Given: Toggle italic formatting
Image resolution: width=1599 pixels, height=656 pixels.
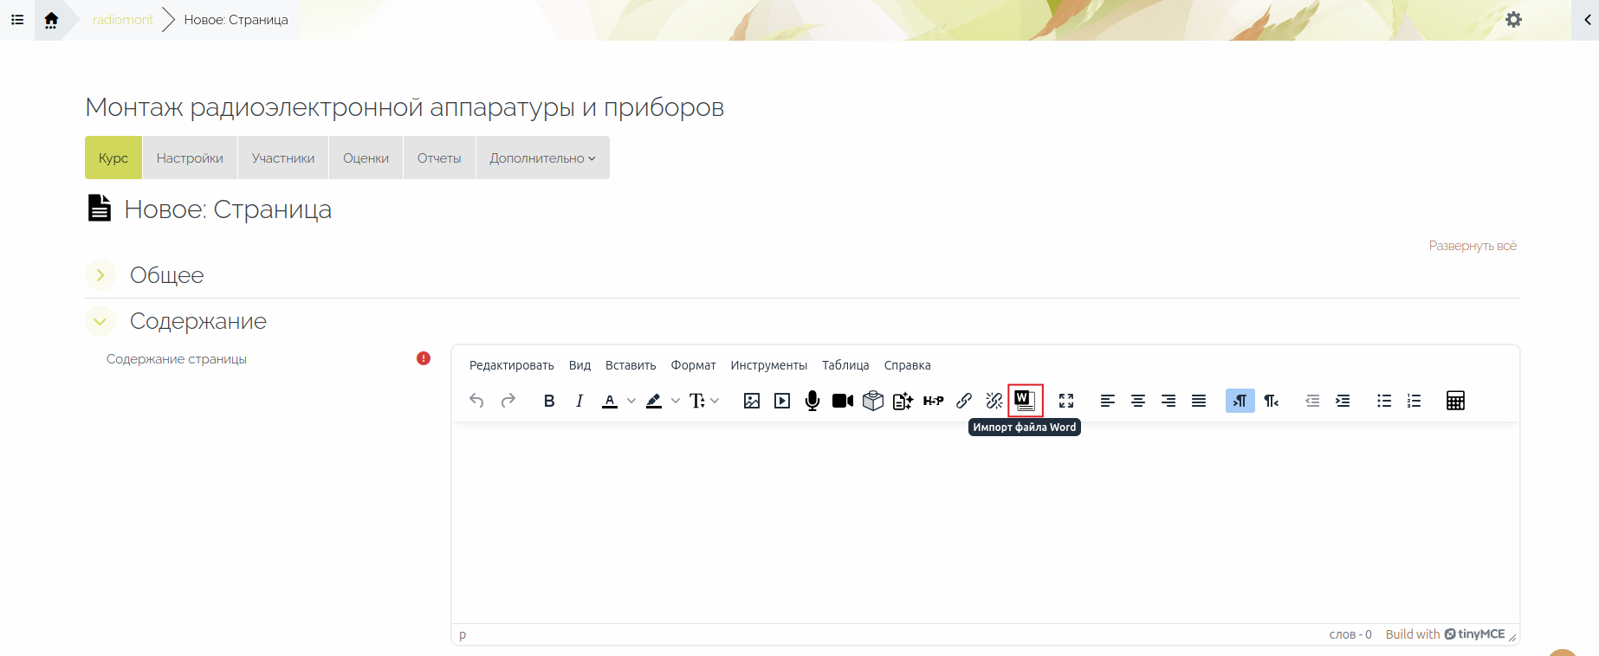Looking at the screenshot, I should click(x=579, y=401).
